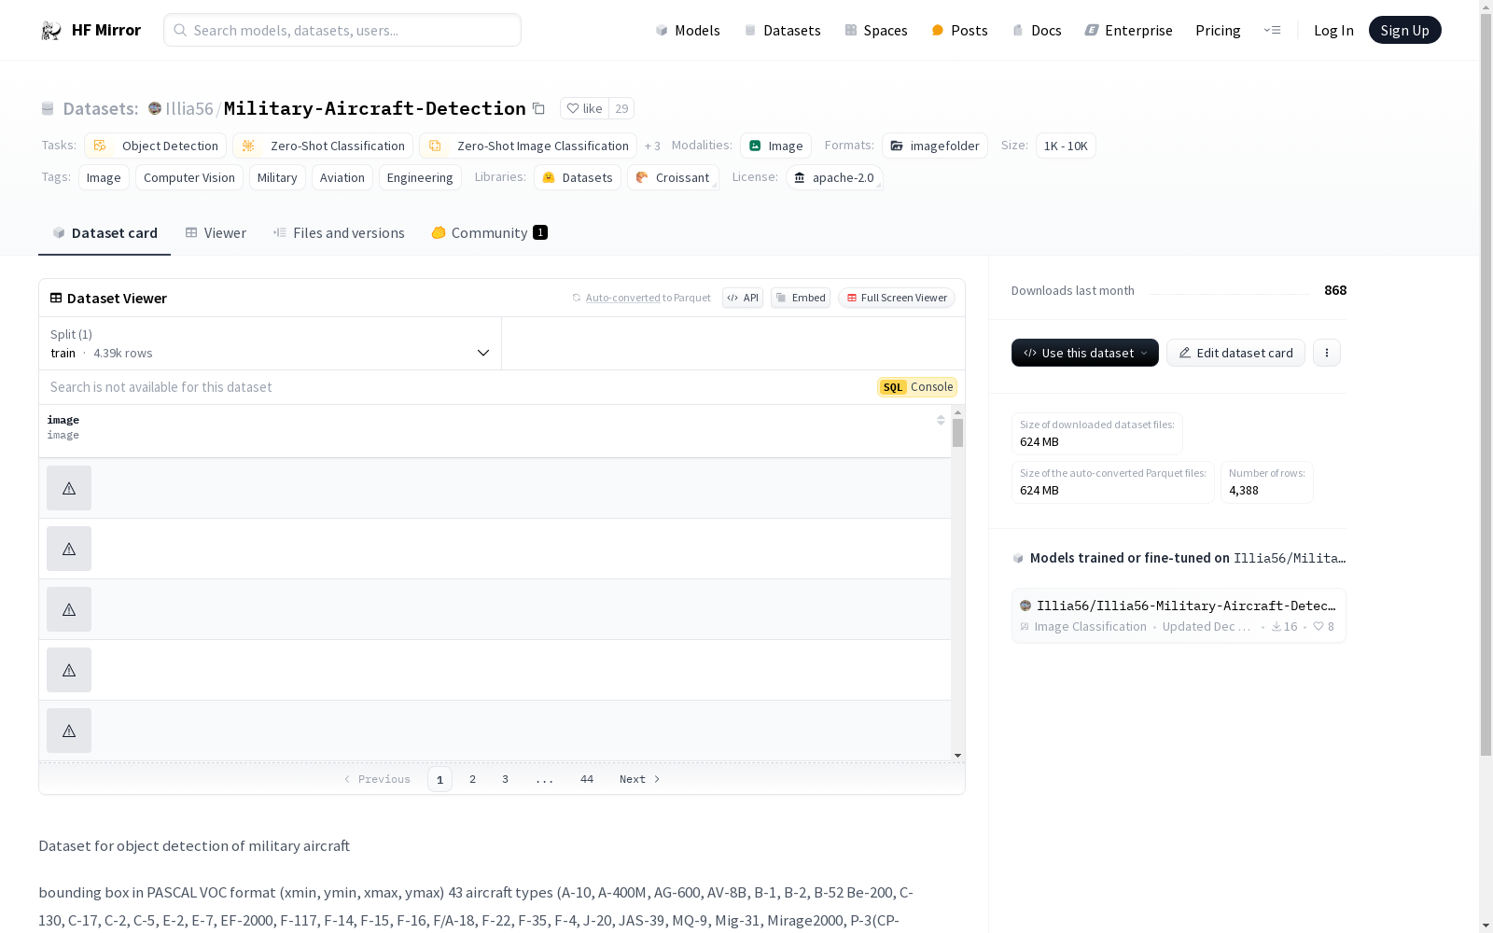Expand the +3 more tasks
1493x933 pixels.
[x=652, y=146]
